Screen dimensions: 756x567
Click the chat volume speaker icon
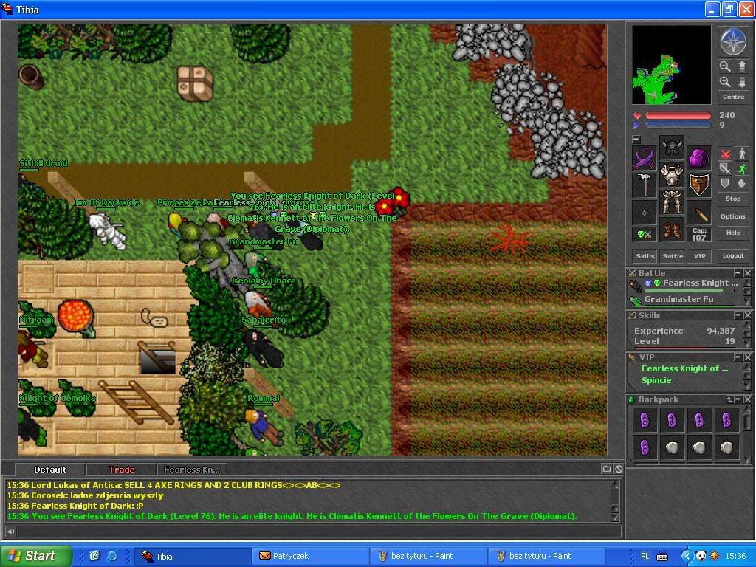click(10, 532)
